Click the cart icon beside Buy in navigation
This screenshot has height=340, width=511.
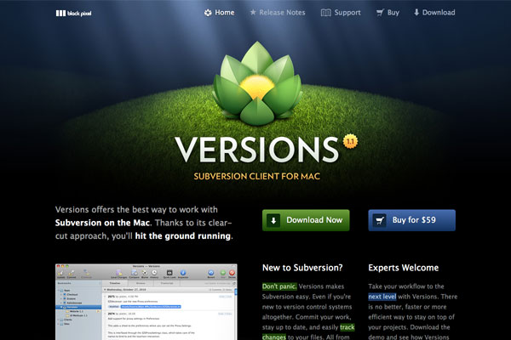tap(380, 13)
